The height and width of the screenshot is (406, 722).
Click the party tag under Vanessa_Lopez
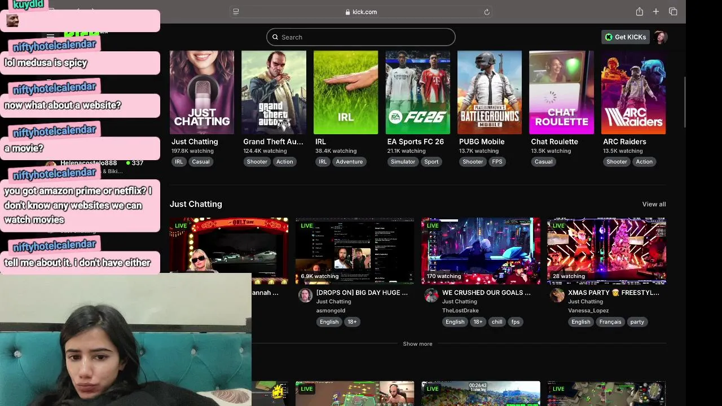(637, 322)
